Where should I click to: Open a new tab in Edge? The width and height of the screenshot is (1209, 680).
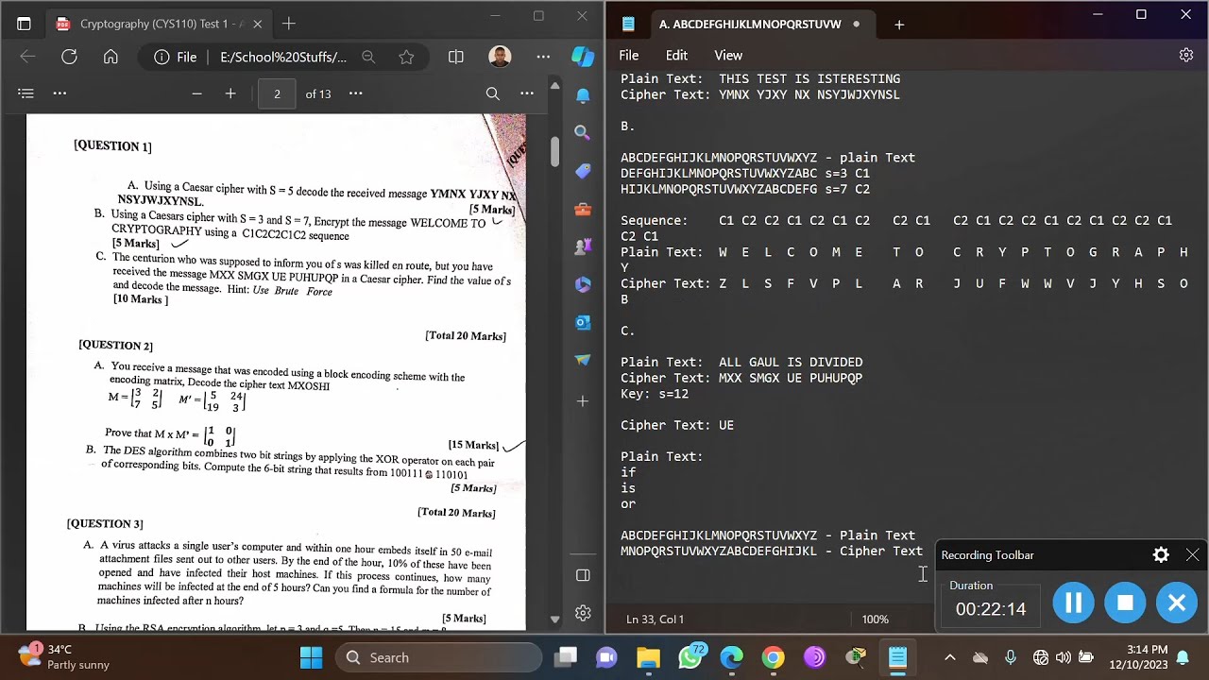coord(289,24)
